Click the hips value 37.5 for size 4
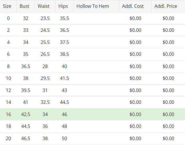The width and height of the screenshot is (185, 145). point(64,42)
